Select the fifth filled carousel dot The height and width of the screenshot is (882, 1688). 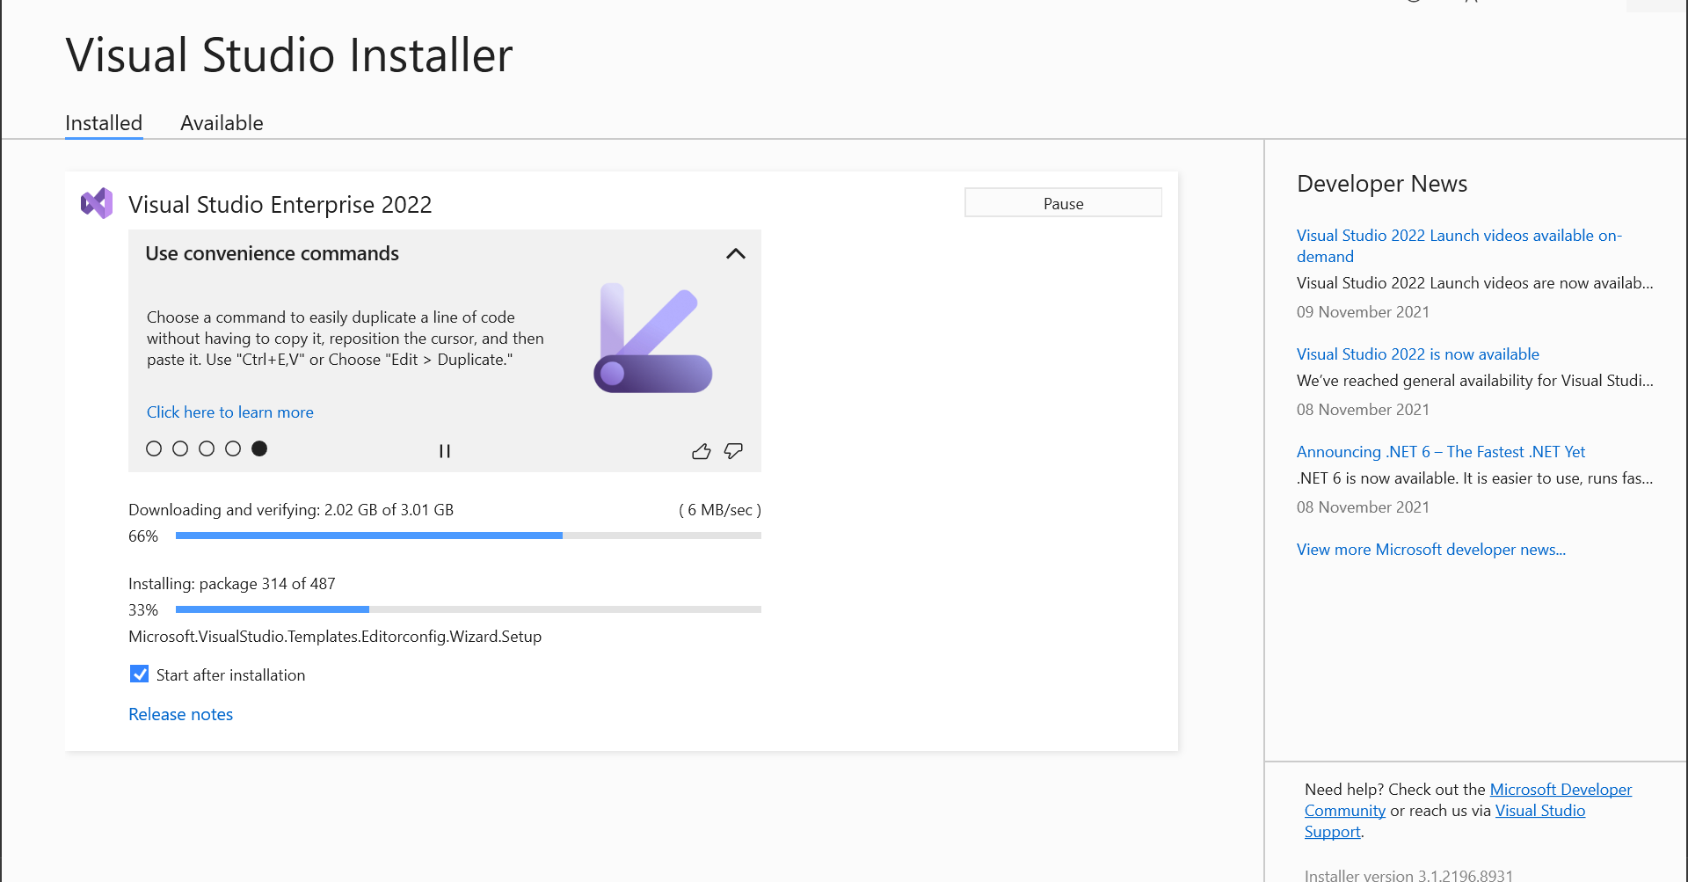tap(259, 448)
